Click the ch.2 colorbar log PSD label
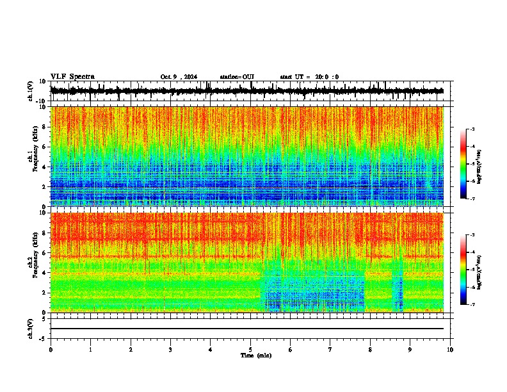 [x=479, y=272]
